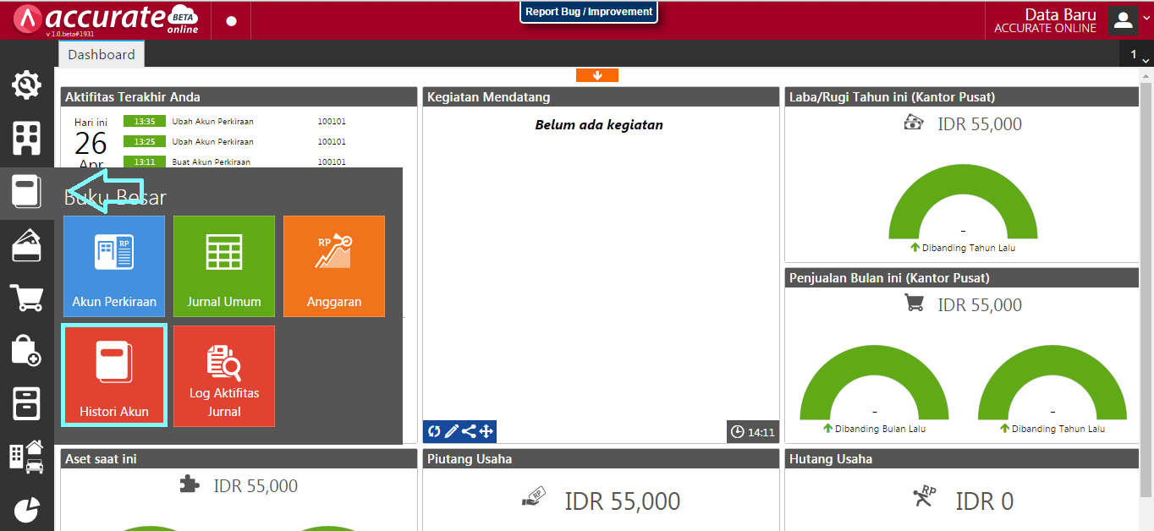The width and height of the screenshot is (1154, 531).
Task: Open the Histori Akun tile
Action: click(x=114, y=375)
